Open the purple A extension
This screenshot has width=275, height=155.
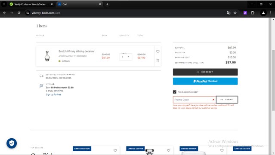point(245,13)
